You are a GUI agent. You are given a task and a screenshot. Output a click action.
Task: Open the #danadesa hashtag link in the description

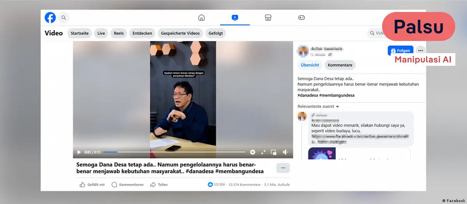(307, 95)
